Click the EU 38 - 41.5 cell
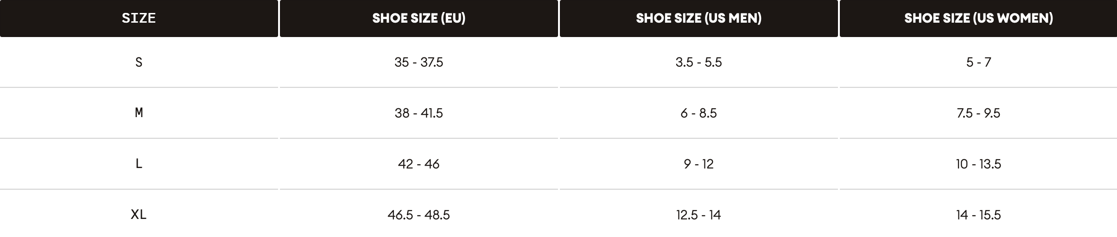1117x237 pixels. 419,113
